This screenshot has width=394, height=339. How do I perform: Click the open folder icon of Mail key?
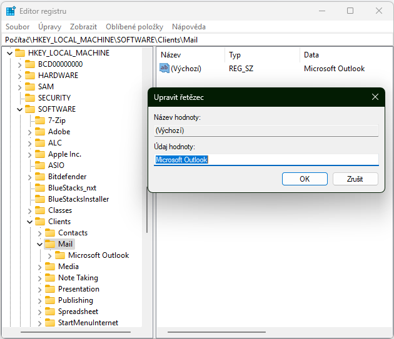click(50, 244)
